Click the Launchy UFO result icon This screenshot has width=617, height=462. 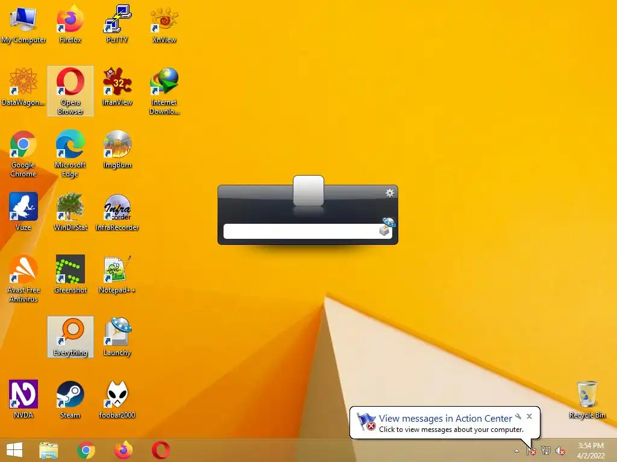coord(387,226)
